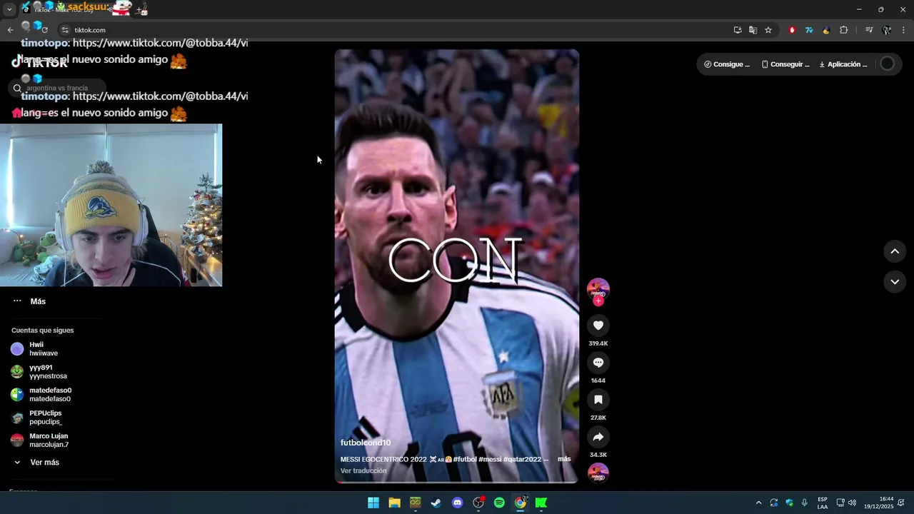Open the clock showing 16:44
This screenshot has width=914, height=514.
(x=879, y=503)
